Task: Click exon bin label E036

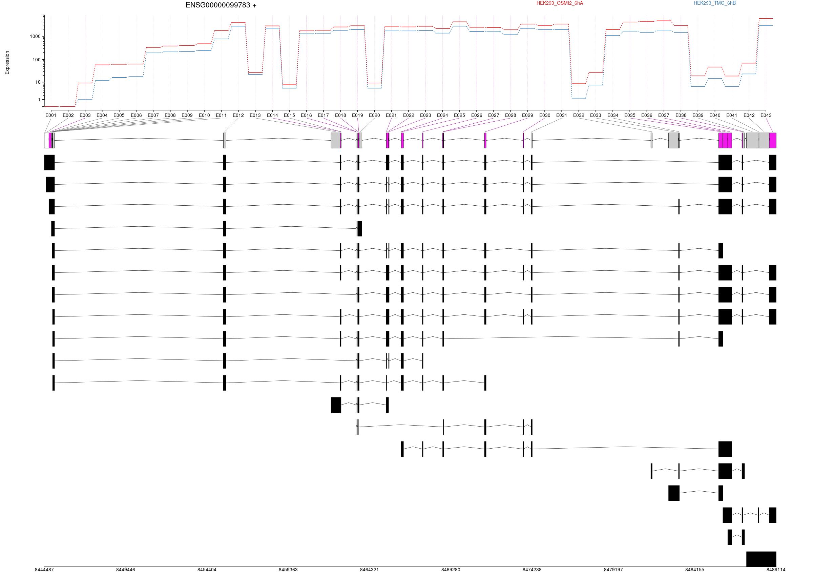Action: pos(647,115)
